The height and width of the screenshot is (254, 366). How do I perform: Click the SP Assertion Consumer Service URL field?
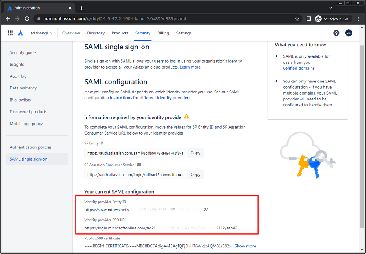click(135, 175)
